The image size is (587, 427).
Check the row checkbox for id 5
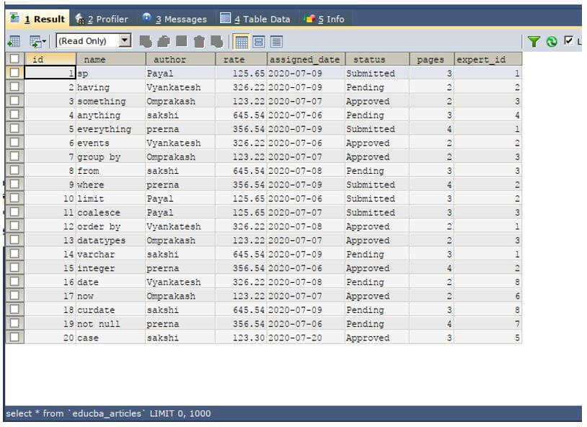[14, 128]
